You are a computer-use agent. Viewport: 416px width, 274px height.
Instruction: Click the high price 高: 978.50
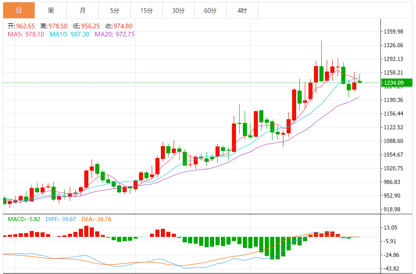pos(53,26)
